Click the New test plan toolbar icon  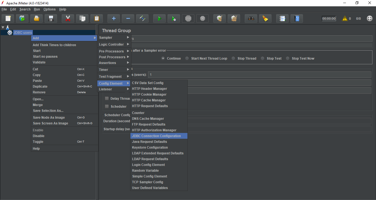point(8,19)
